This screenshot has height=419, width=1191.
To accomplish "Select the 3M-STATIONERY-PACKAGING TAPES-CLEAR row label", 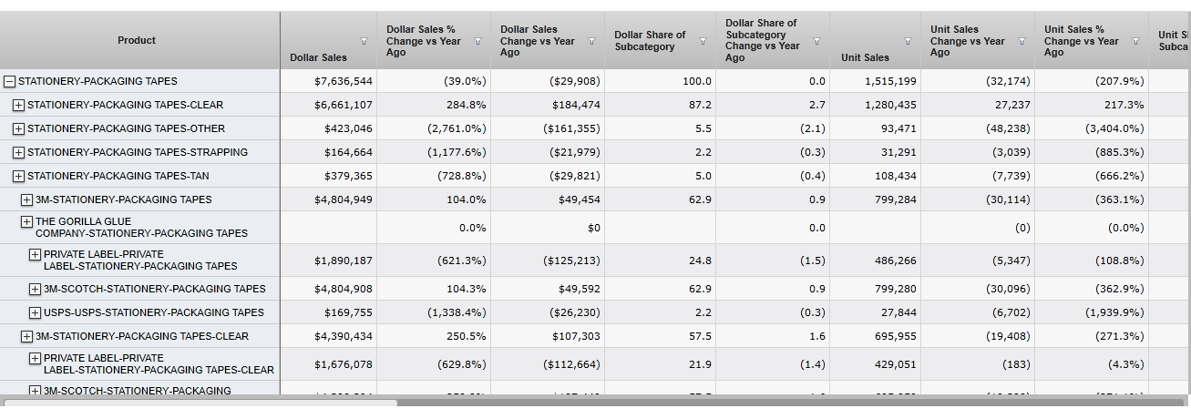I will (x=141, y=336).
